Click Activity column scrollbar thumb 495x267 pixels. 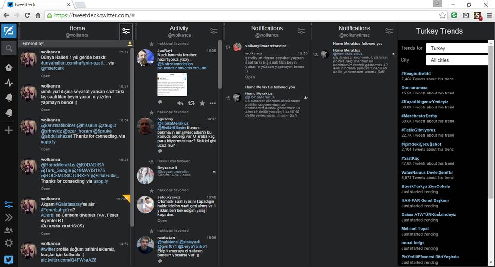click(220, 64)
